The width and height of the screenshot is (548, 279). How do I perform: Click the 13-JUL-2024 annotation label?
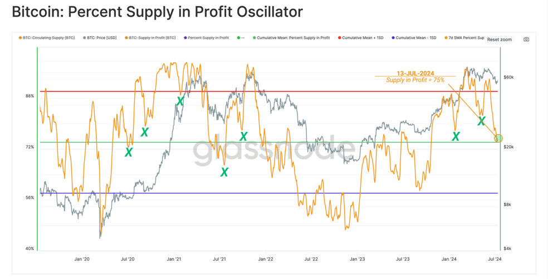[x=415, y=74]
